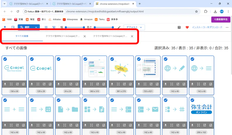Open the Chrome extensions puzzle icon
The height and width of the screenshot is (135, 232).
(206, 11)
